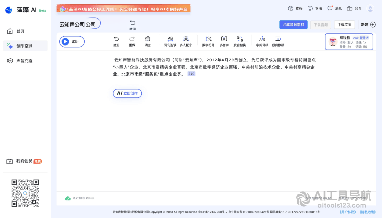This screenshot has width=382, height=218.
Task: Click 重做 redo in the toolbar
Action: pos(132,41)
